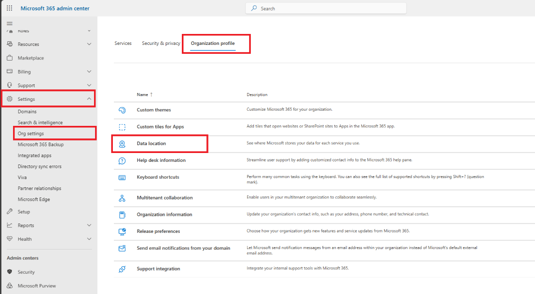Click the Release preferences icon
The image size is (535, 294).
(x=122, y=231)
